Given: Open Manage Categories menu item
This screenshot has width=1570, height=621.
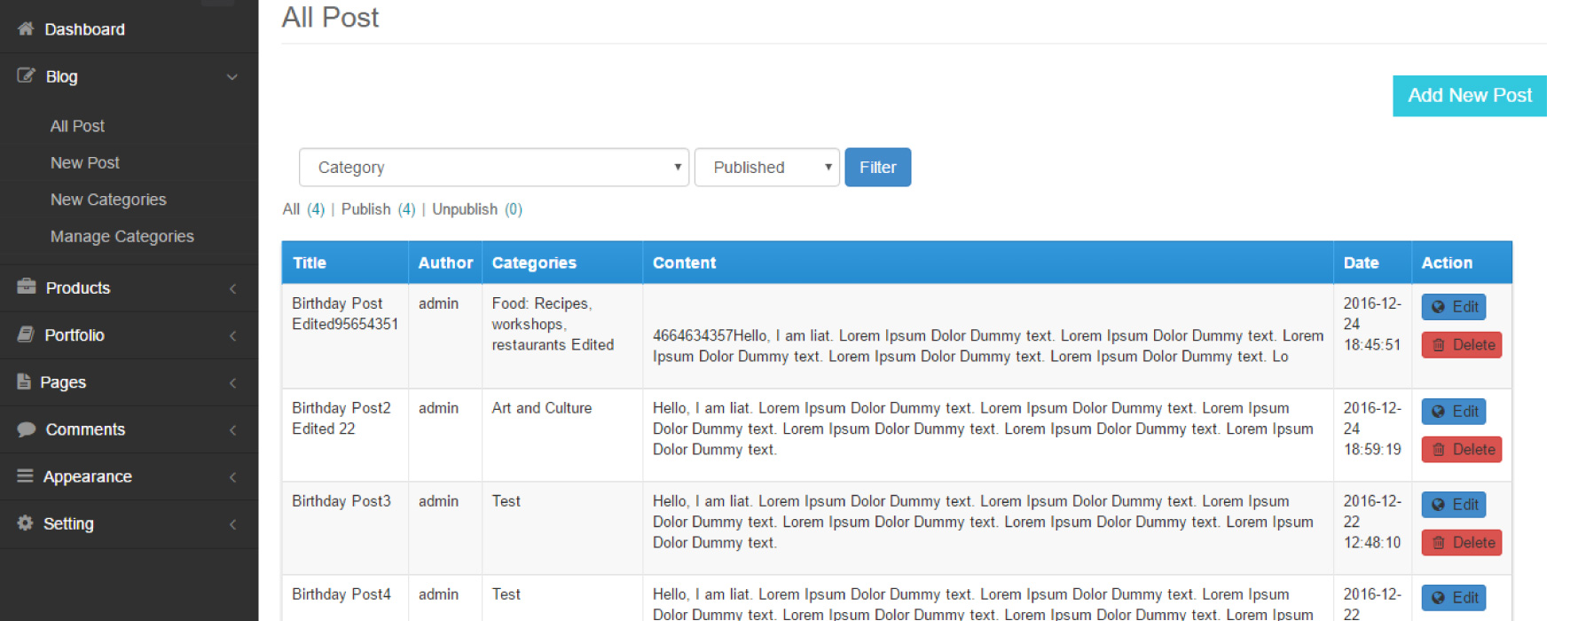Looking at the screenshot, I should (x=122, y=236).
